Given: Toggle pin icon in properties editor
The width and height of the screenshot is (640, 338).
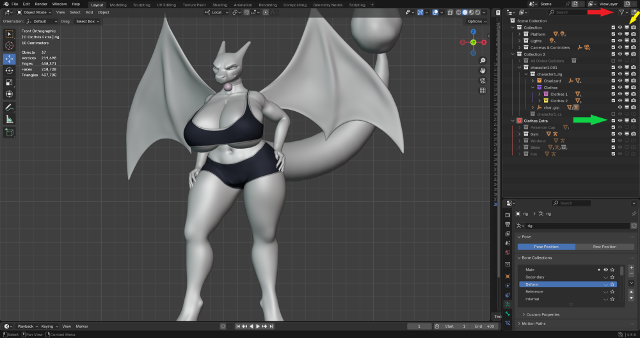Looking at the screenshot, I should point(634,213).
